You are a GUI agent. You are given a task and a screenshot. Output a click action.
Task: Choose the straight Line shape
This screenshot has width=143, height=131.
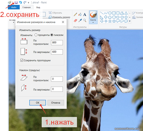[x=102, y=13]
